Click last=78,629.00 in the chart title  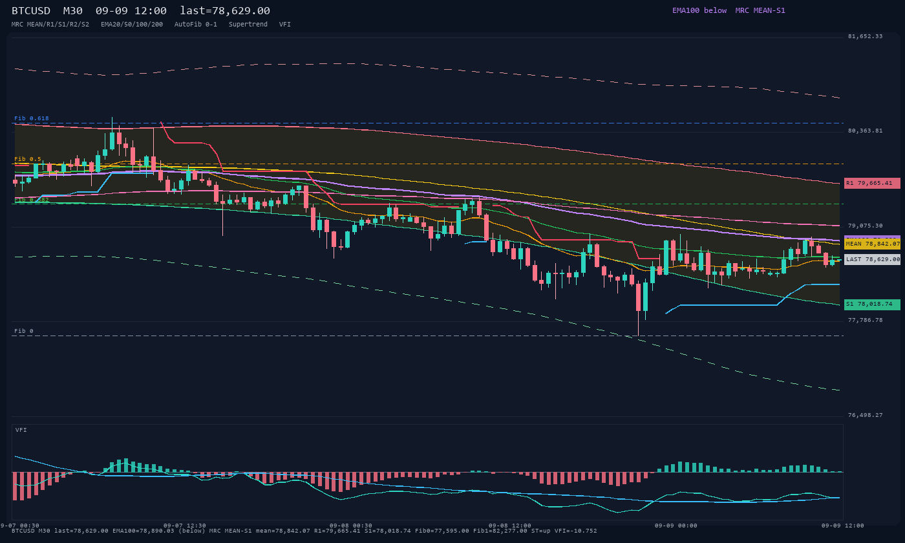pos(225,11)
